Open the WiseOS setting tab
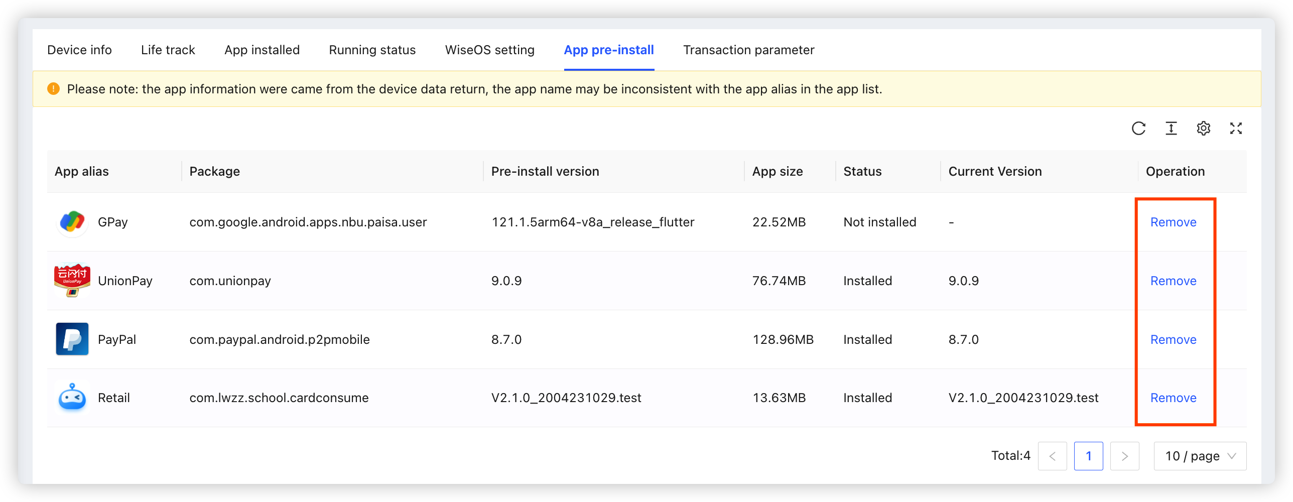Image resolution: width=1293 pixels, height=502 pixels. (489, 50)
